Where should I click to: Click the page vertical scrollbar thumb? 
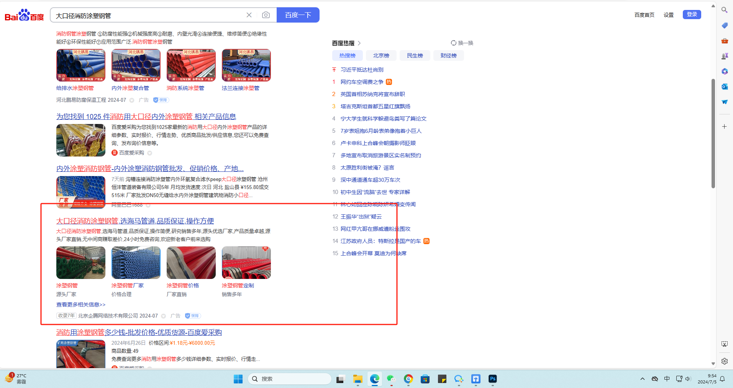pyautogui.click(x=713, y=133)
